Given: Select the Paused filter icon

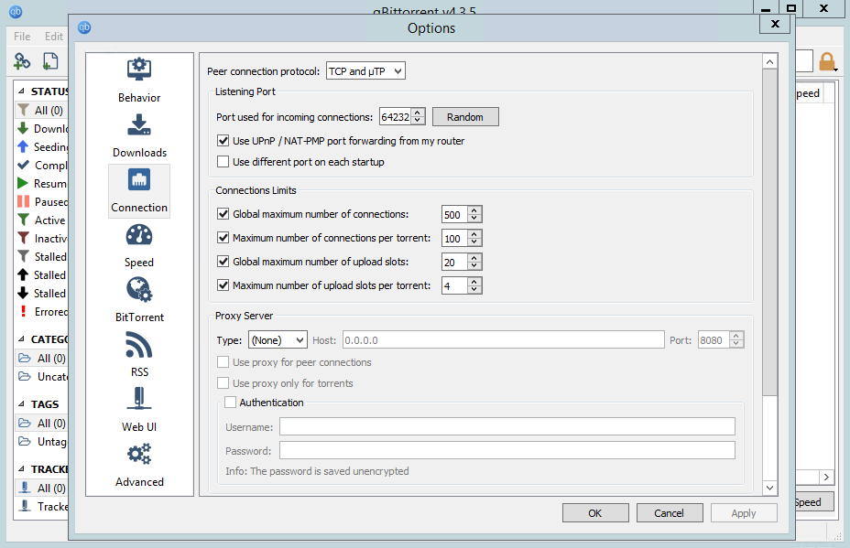Looking at the screenshot, I should click(23, 201).
